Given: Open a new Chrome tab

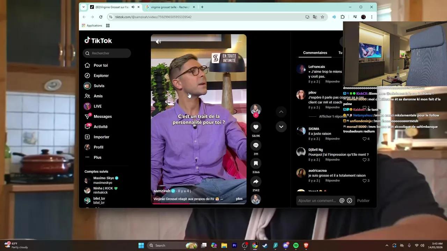Looking at the screenshot, I should 202,7.
